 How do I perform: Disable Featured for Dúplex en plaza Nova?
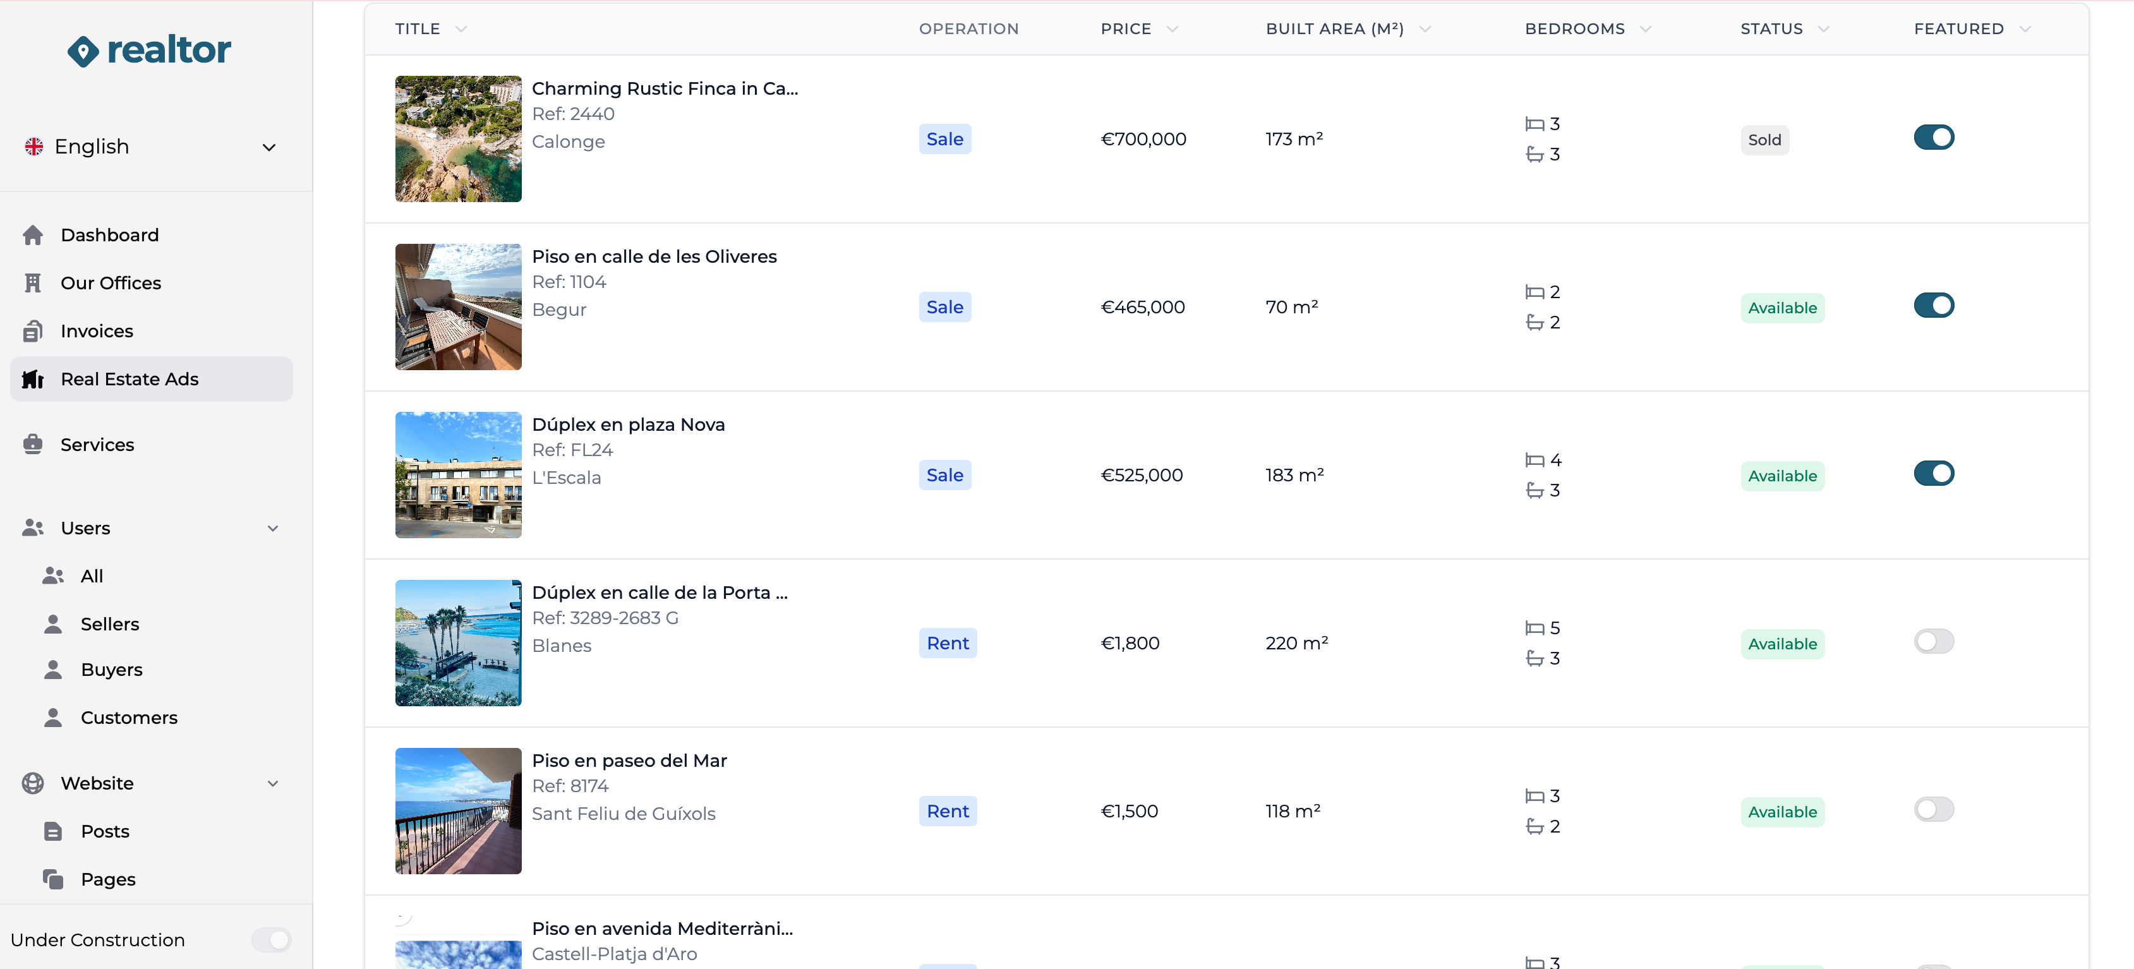(1934, 473)
